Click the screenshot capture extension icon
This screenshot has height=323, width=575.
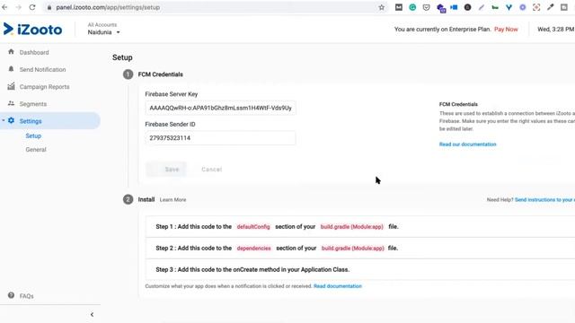click(x=536, y=7)
